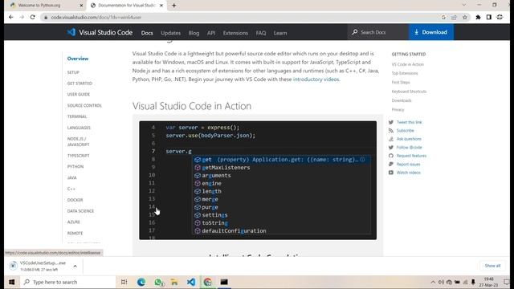Open the API menu item
The height and width of the screenshot is (289, 514).
coord(211,33)
